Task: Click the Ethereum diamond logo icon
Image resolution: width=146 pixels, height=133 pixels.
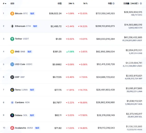Action: pos(12,26)
